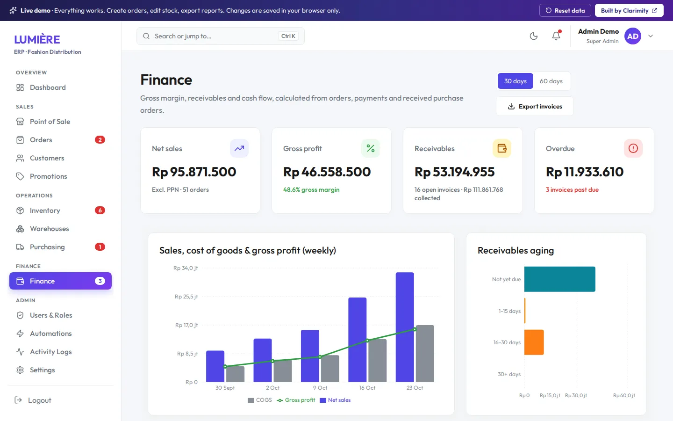Open notifications bell
This screenshot has width=673, height=421.
click(556, 36)
